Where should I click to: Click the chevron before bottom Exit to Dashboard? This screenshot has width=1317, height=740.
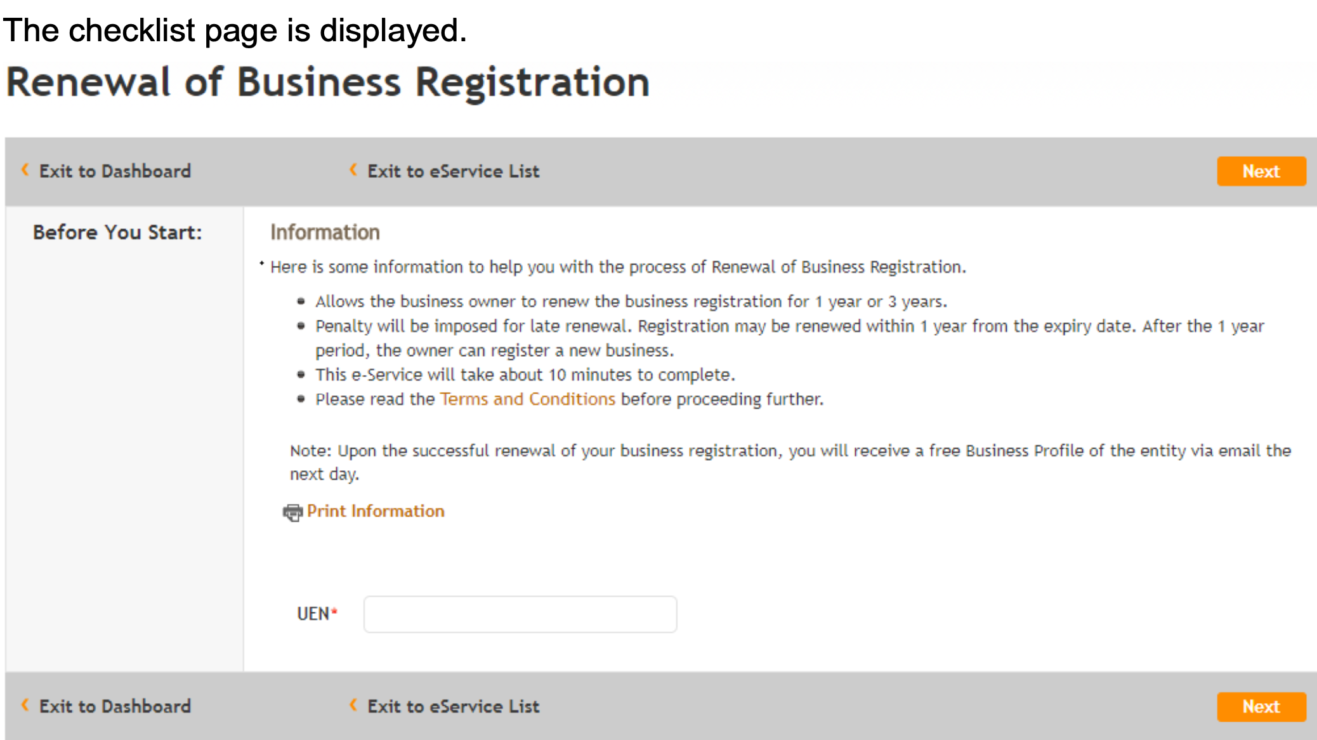coord(25,706)
